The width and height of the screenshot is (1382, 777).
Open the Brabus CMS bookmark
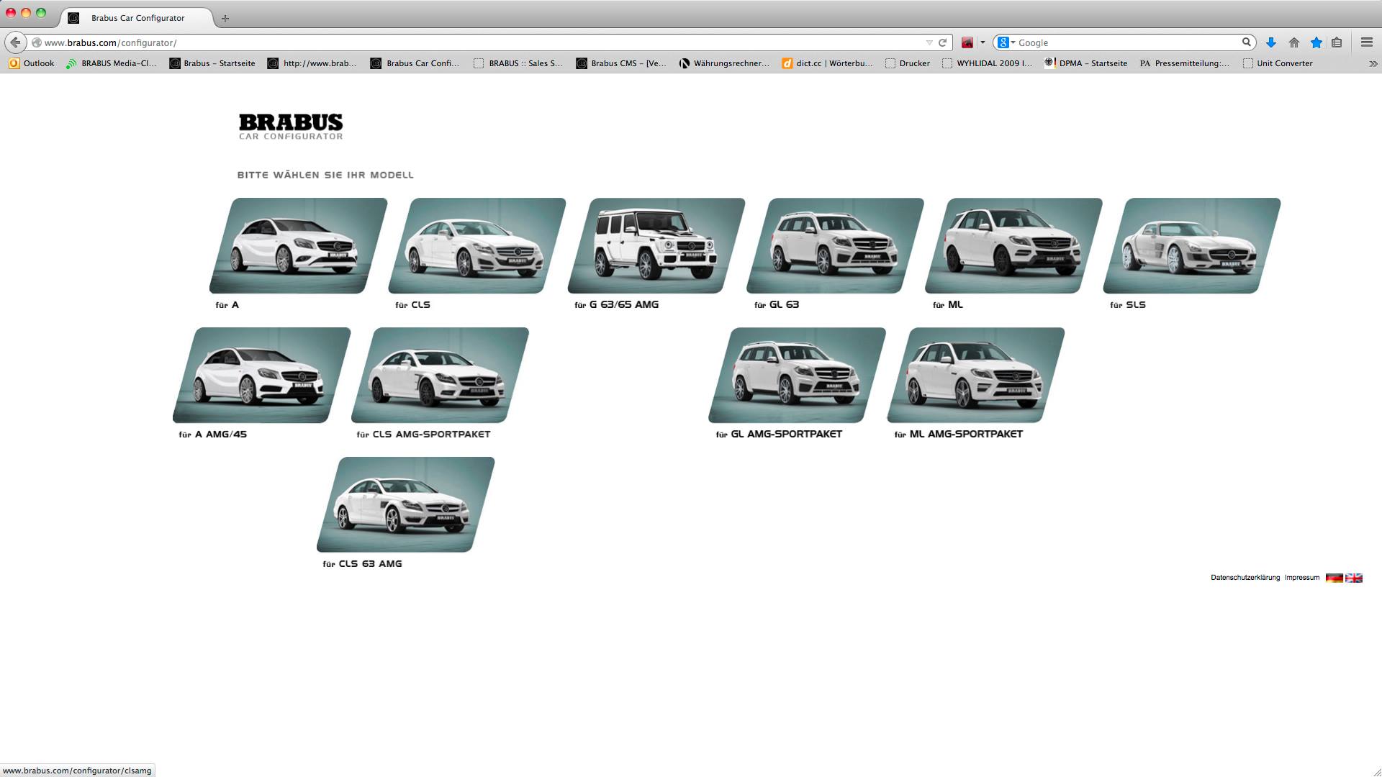(x=621, y=63)
